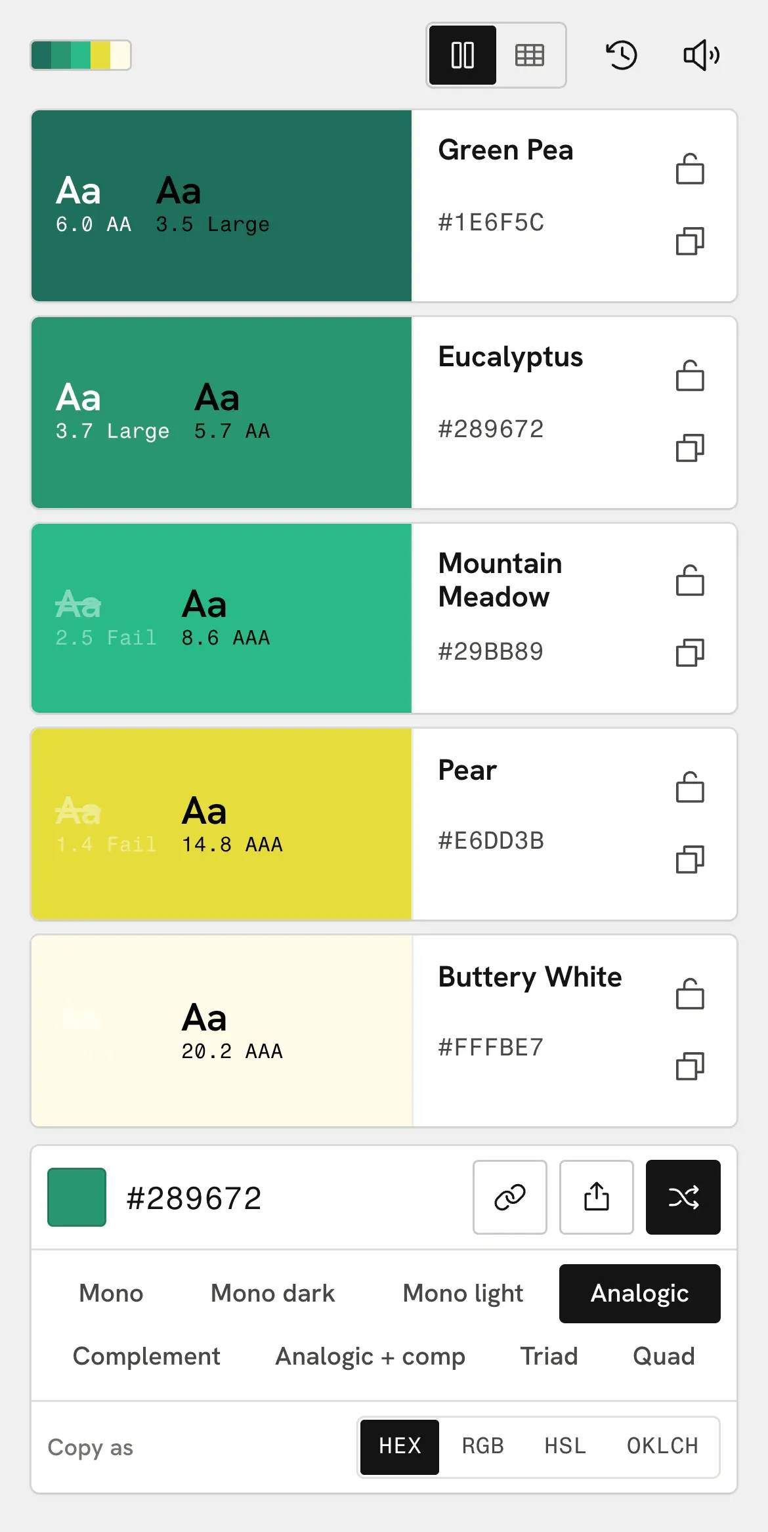768x1532 pixels.
Task: Edit the base hex value #289672
Action: [194, 1199]
